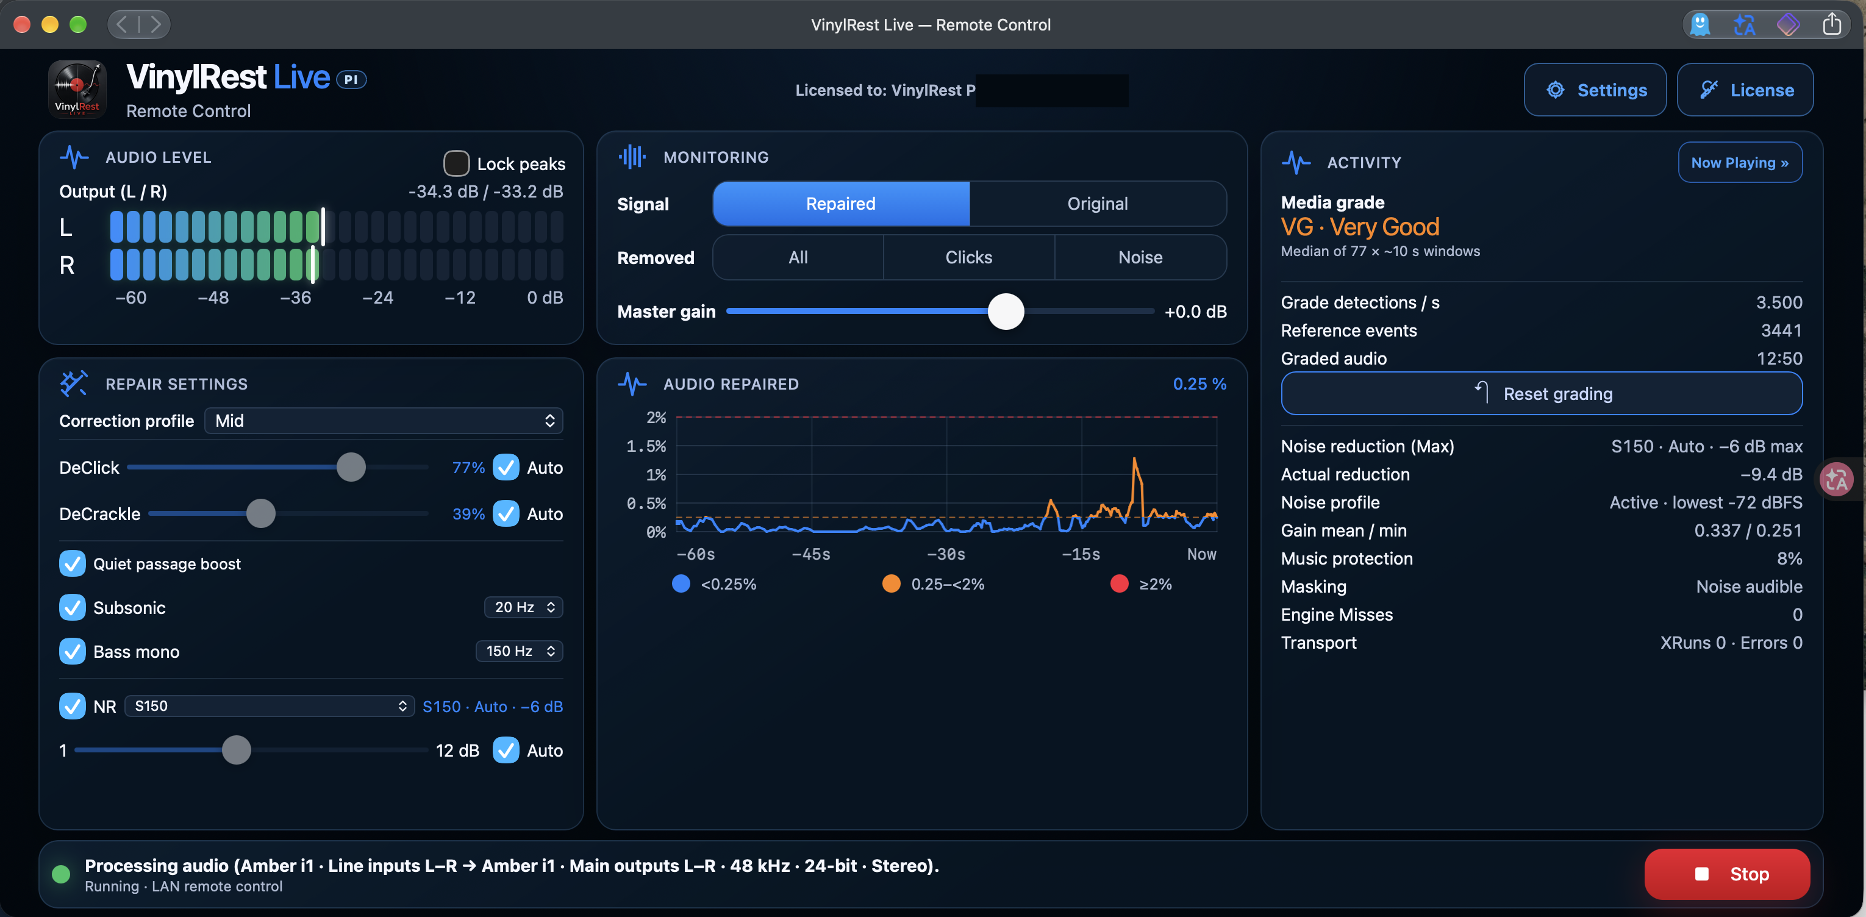Open the Subsonic 20 Hz dropdown
Screen dimensions: 1866x917
(x=524, y=607)
